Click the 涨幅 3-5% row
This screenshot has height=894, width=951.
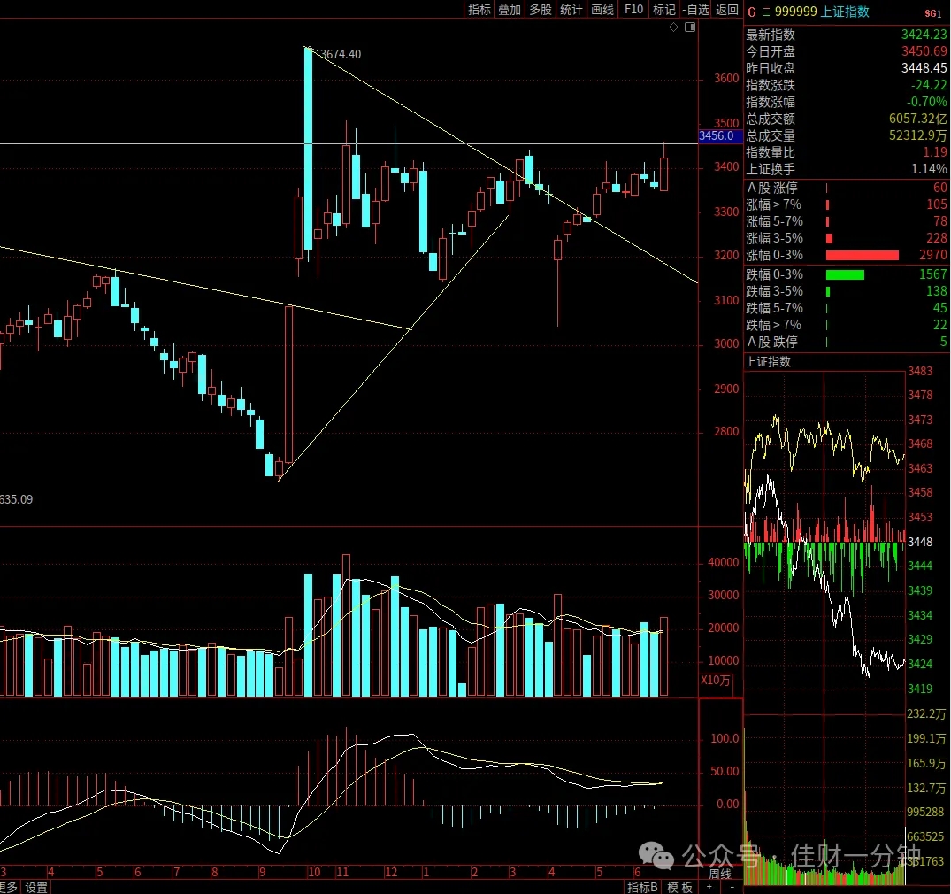click(x=846, y=238)
